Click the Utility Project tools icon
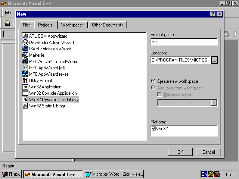The image size is (239, 179). click(25, 81)
